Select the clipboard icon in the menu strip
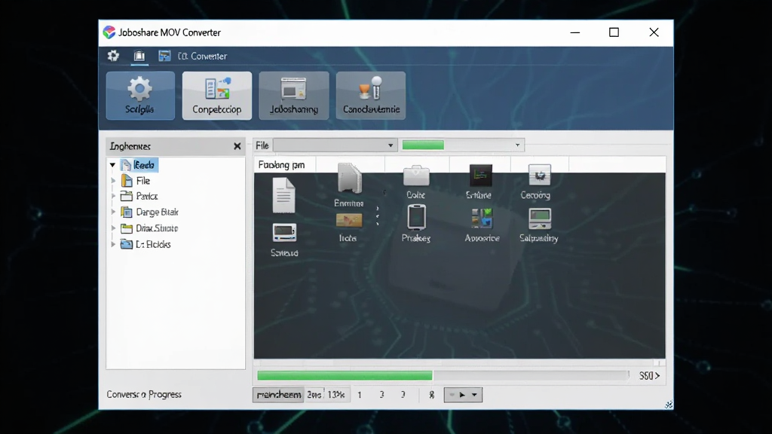The image size is (772, 434). coord(139,56)
